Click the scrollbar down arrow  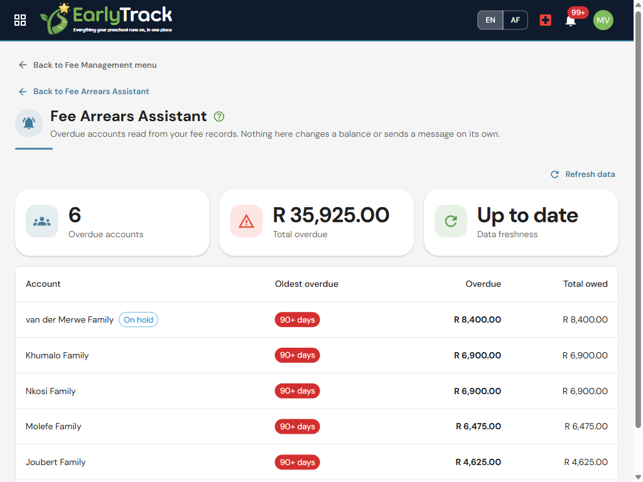[x=638, y=477]
